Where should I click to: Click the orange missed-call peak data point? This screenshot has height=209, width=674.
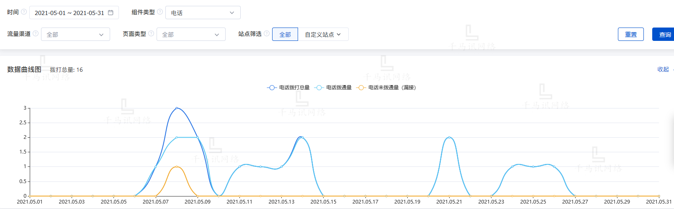click(177, 167)
